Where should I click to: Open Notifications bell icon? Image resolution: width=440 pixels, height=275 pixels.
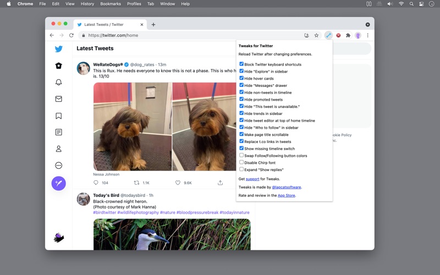[59, 82]
